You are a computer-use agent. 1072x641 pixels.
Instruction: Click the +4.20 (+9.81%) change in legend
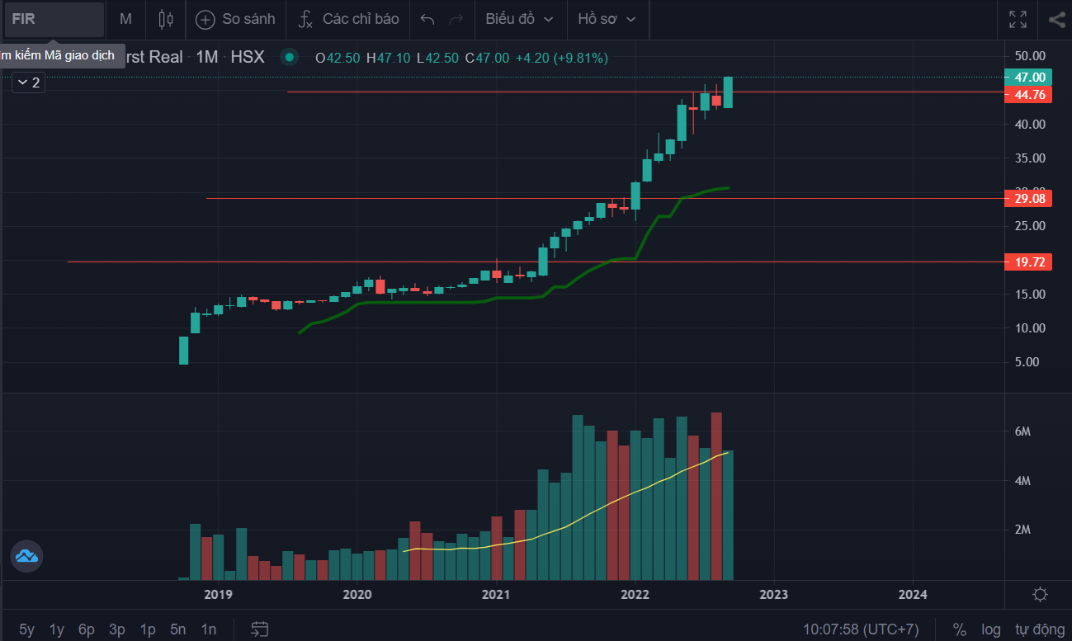pyautogui.click(x=562, y=58)
